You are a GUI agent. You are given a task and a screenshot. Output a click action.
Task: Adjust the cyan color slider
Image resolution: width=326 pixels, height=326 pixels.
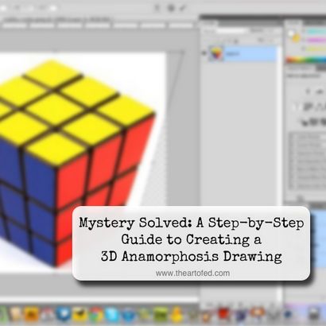coord(316,32)
